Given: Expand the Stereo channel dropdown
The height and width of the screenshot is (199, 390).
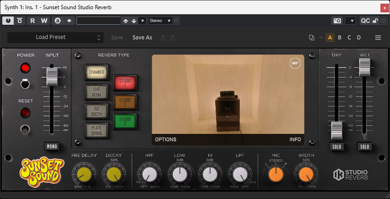Looking at the screenshot, I should pyautogui.click(x=161, y=20).
